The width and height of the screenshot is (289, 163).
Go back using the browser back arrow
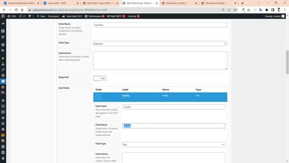click(x=4, y=10)
